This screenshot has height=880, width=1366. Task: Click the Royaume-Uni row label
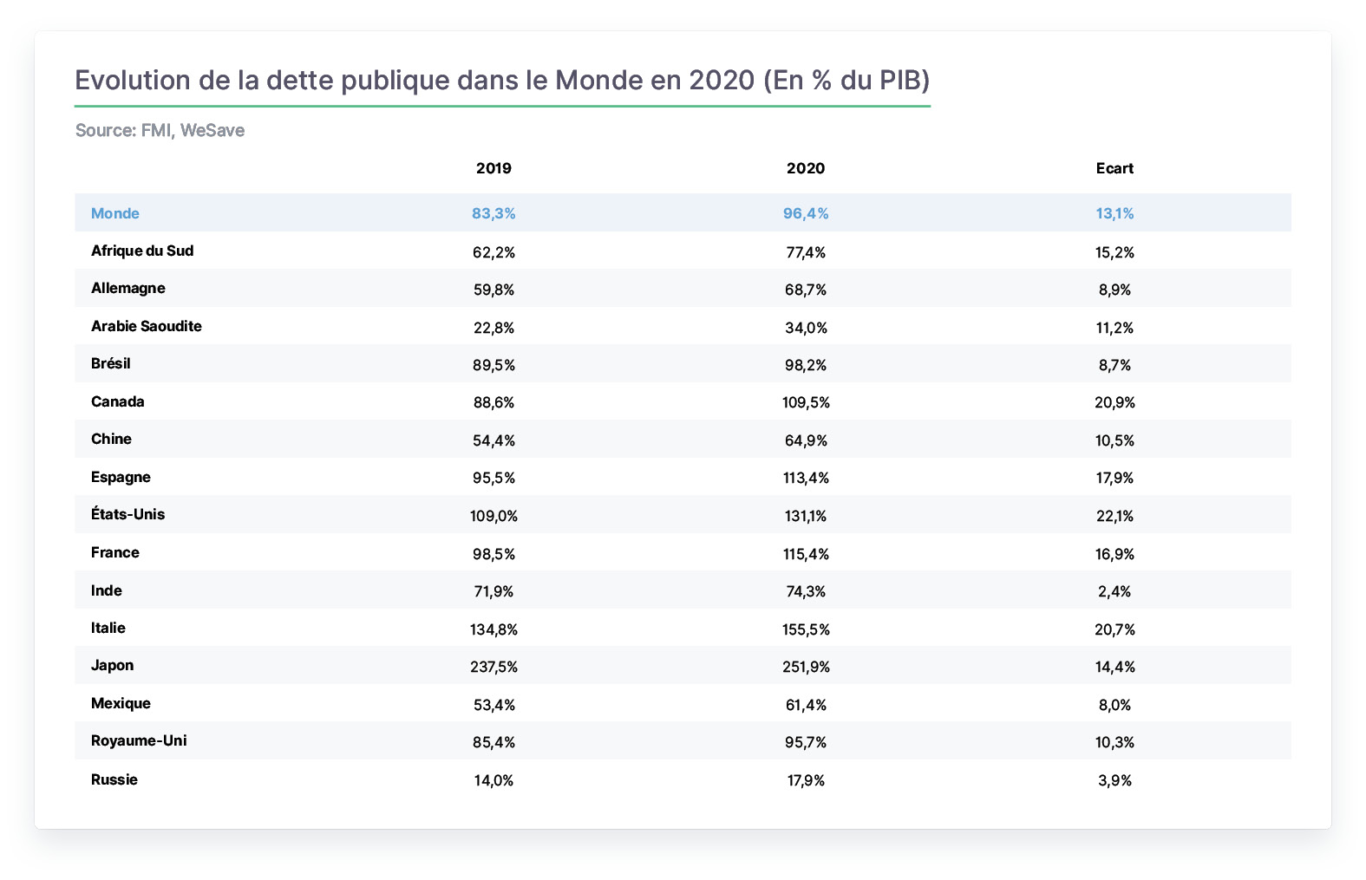click(x=139, y=740)
